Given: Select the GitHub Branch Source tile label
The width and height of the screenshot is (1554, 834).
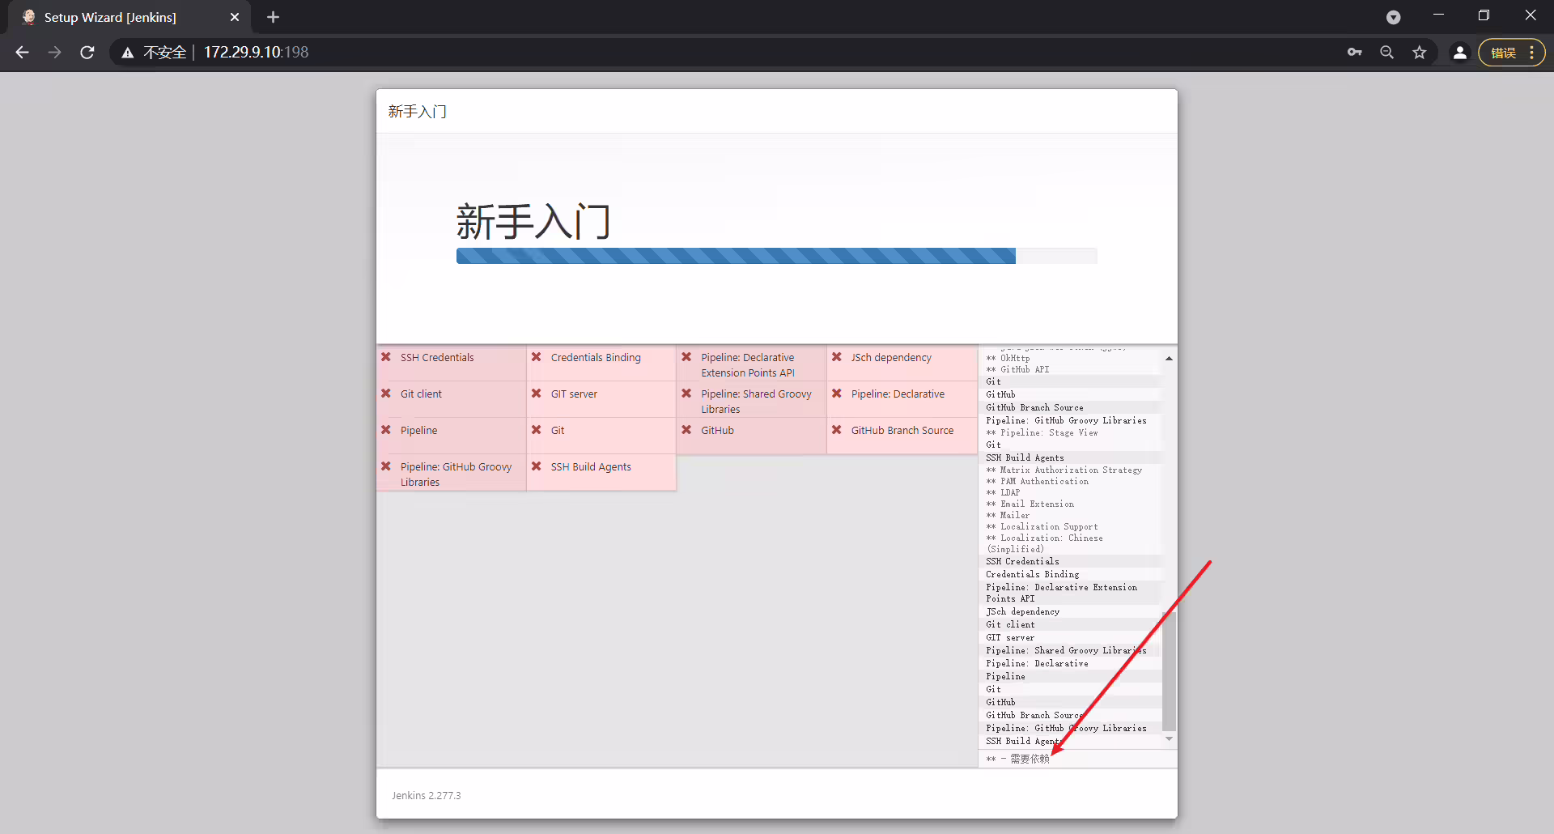Looking at the screenshot, I should pyautogui.click(x=902, y=430).
